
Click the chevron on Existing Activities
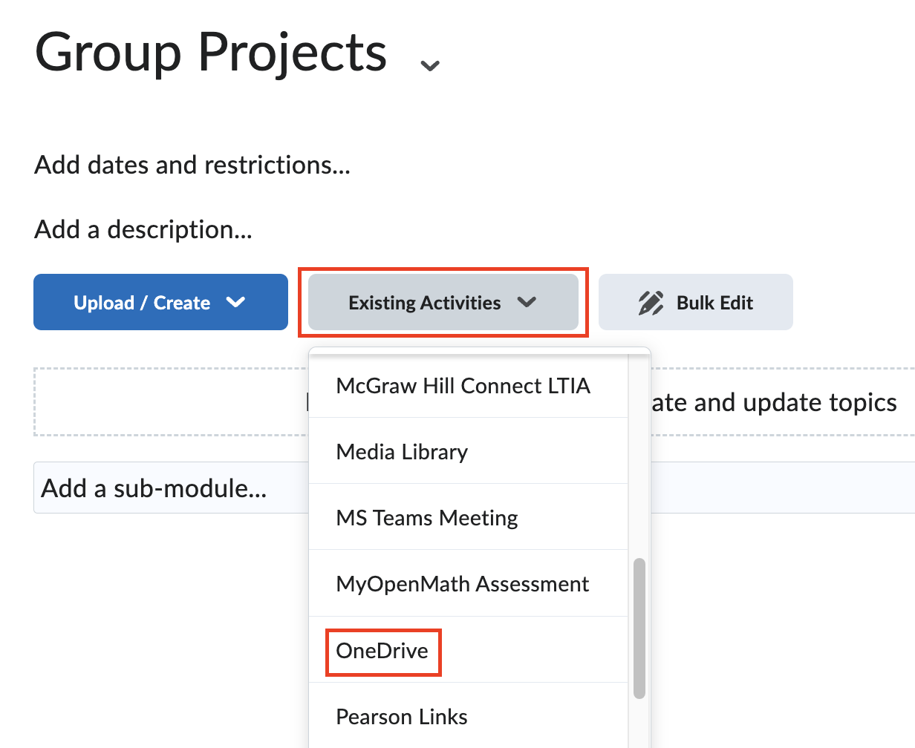coord(527,303)
